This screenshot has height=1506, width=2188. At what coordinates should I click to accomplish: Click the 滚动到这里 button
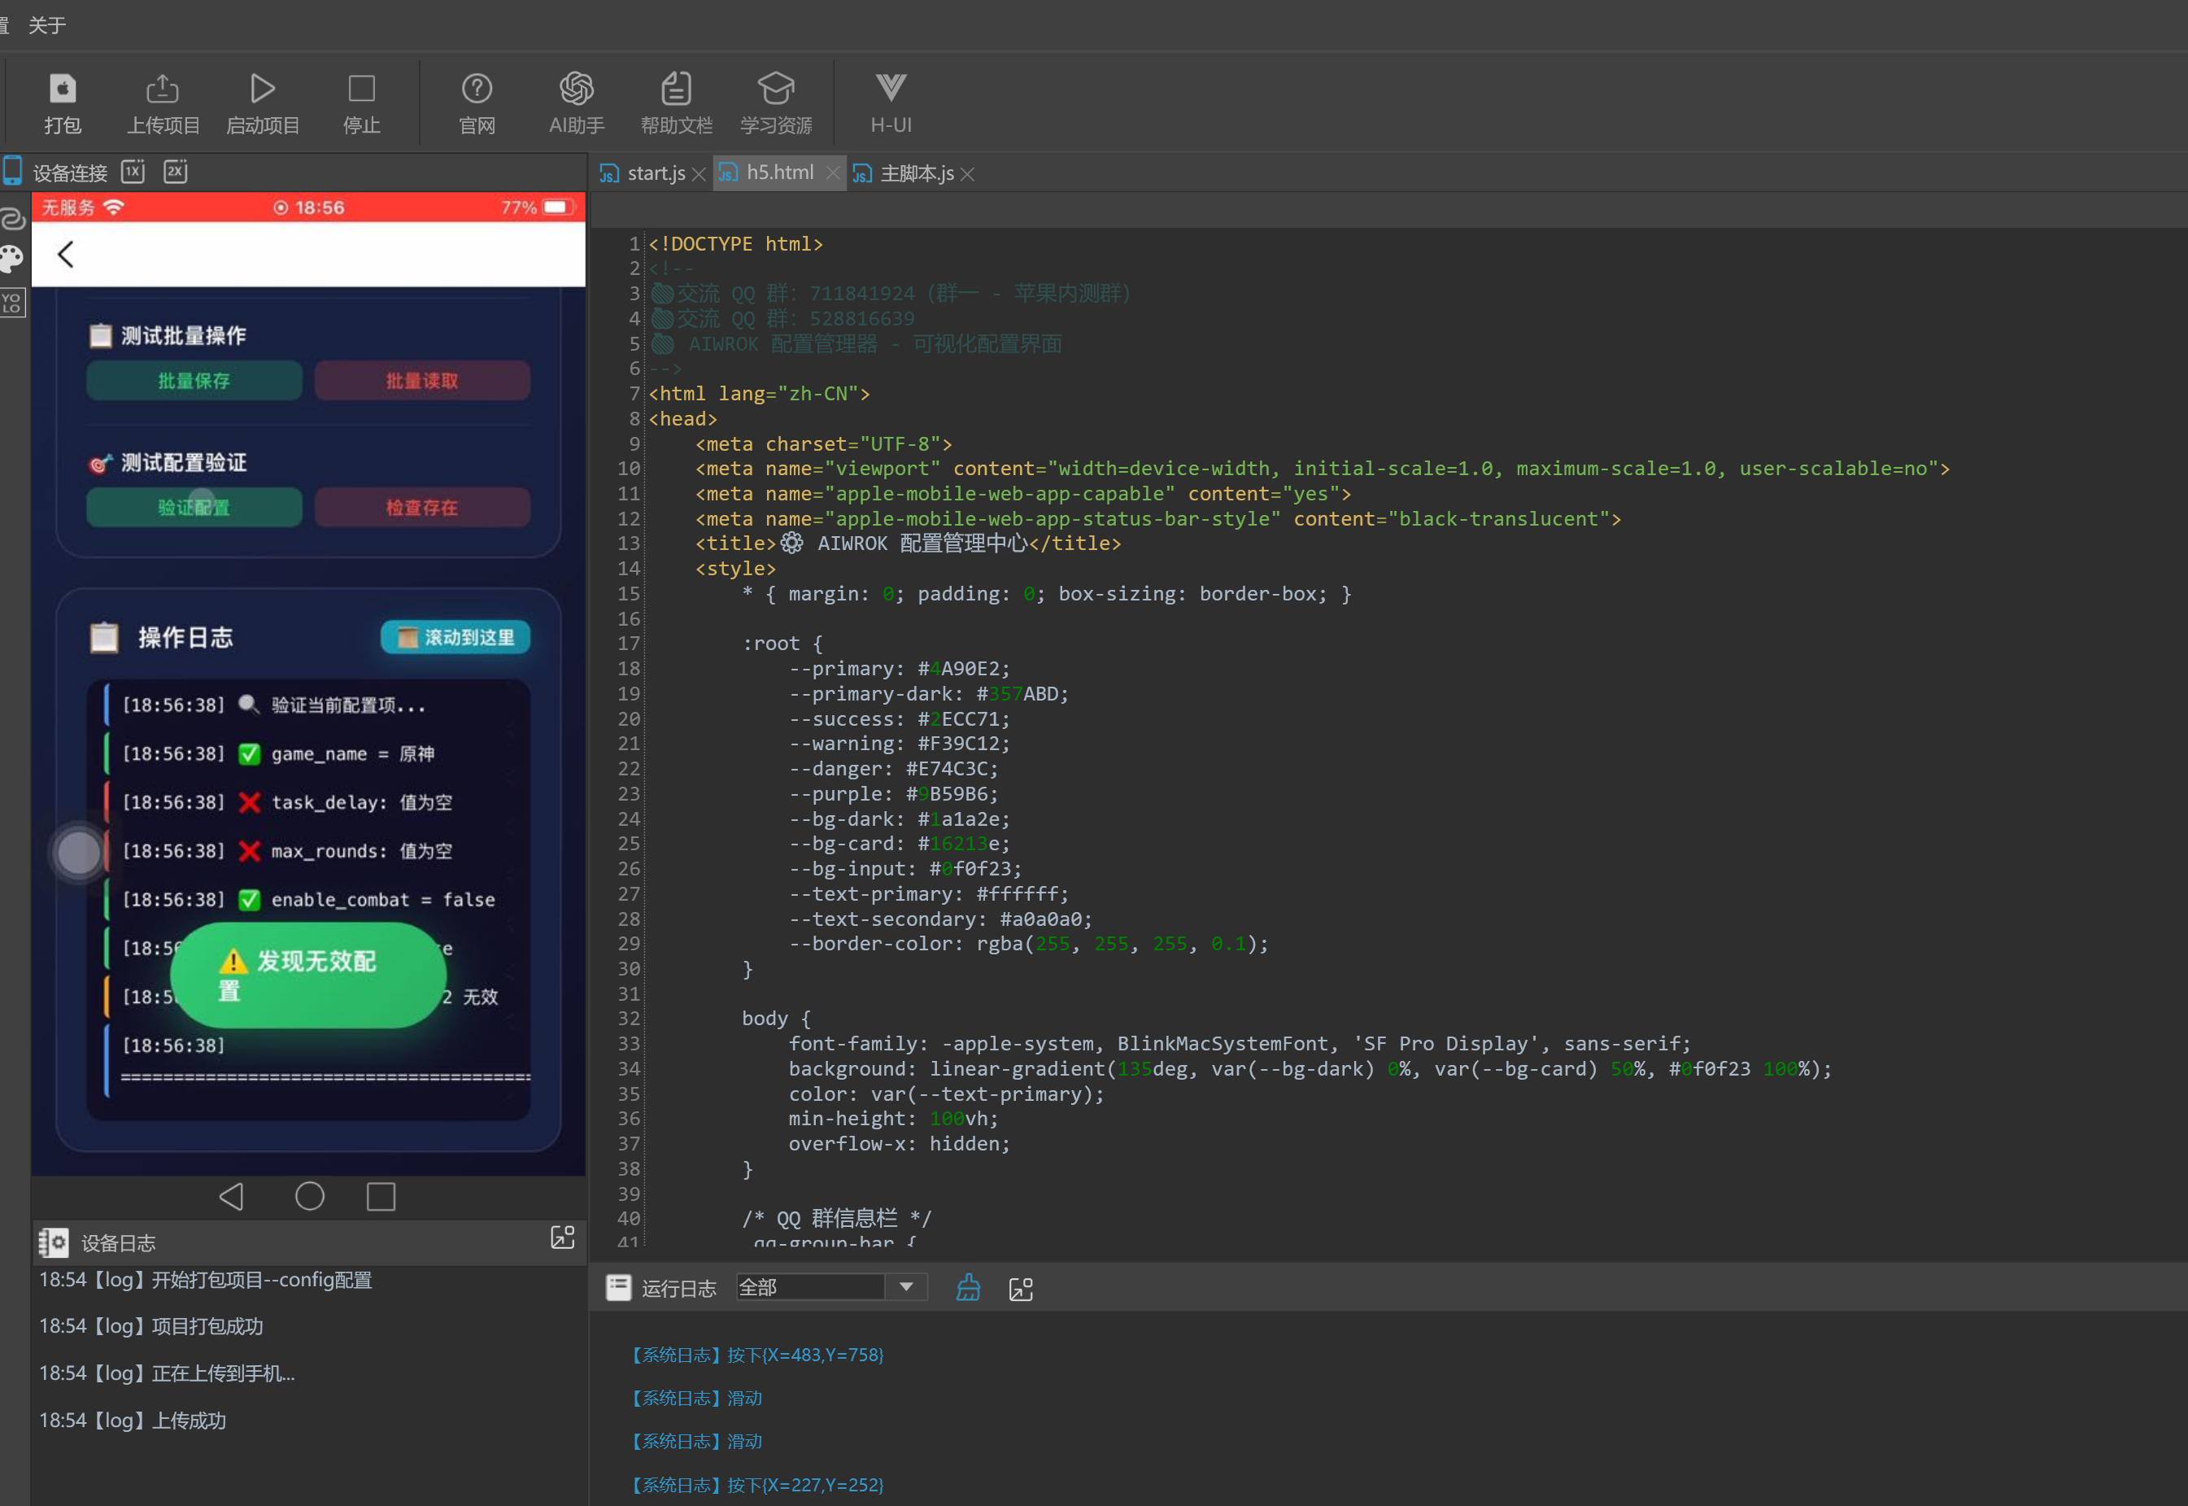(455, 638)
